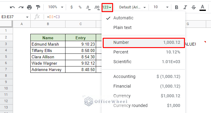Open the Default (Arial) font dropdown
The height and width of the screenshot is (113, 211).
coord(132,7)
